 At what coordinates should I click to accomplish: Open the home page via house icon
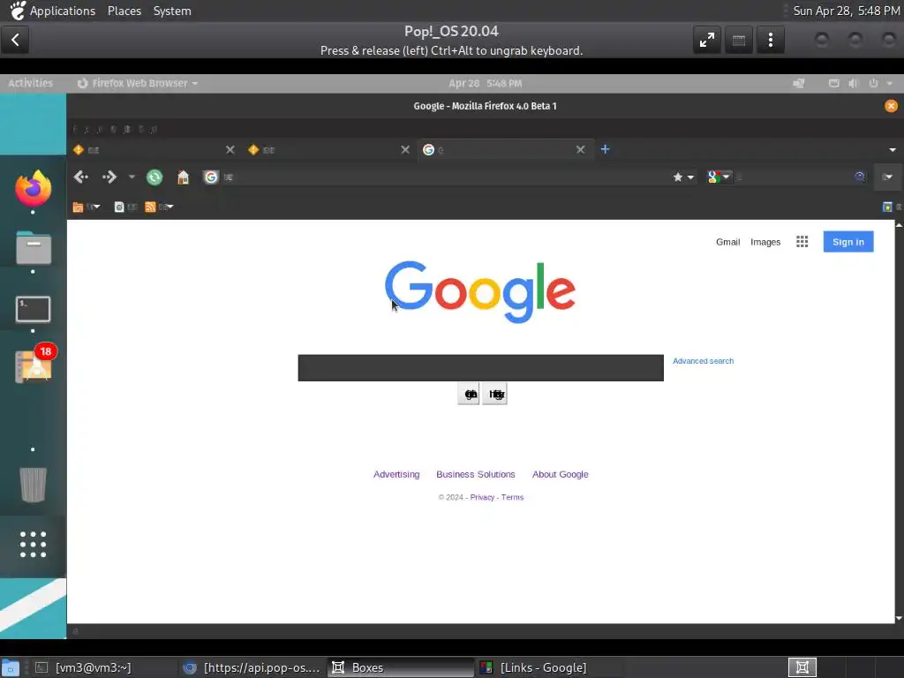coord(183,177)
